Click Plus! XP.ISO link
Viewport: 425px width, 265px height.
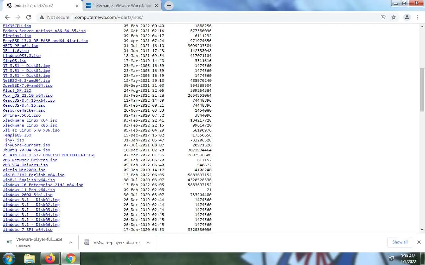17,90
